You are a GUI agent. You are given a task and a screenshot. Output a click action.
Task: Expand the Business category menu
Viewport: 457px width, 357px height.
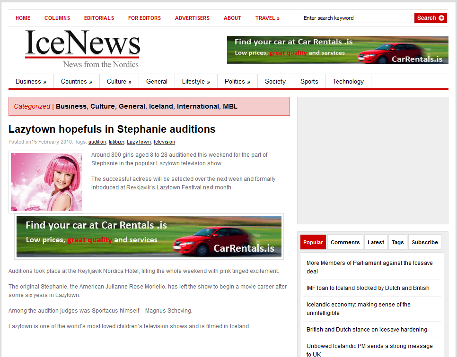31,82
